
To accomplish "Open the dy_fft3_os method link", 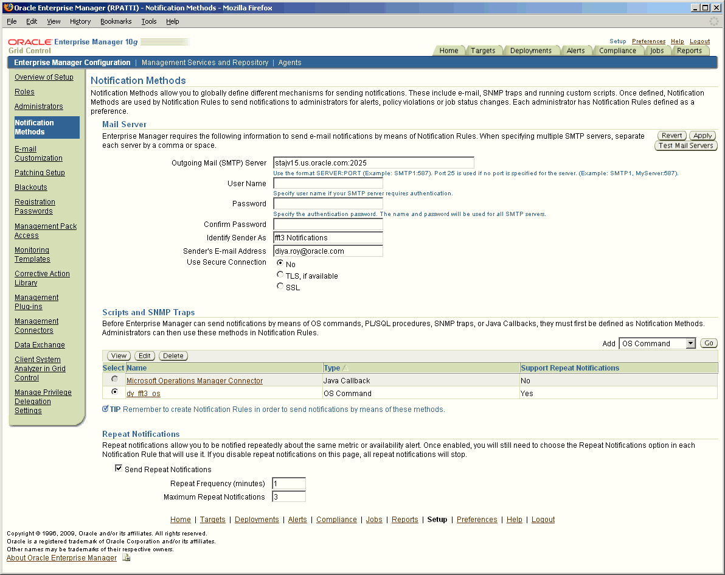I will [144, 394].
